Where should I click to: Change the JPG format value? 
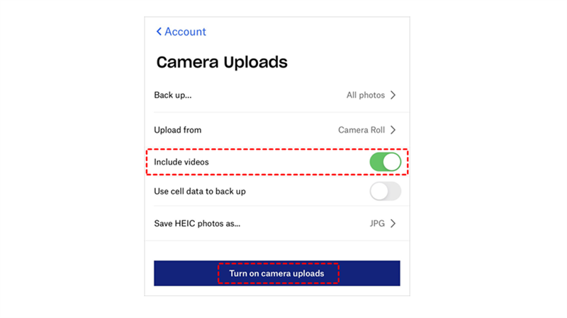coord(377,223)
